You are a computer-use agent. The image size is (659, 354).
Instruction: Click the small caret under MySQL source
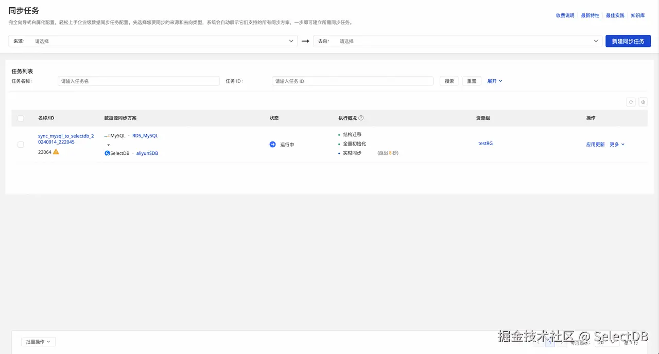(109, 145)
